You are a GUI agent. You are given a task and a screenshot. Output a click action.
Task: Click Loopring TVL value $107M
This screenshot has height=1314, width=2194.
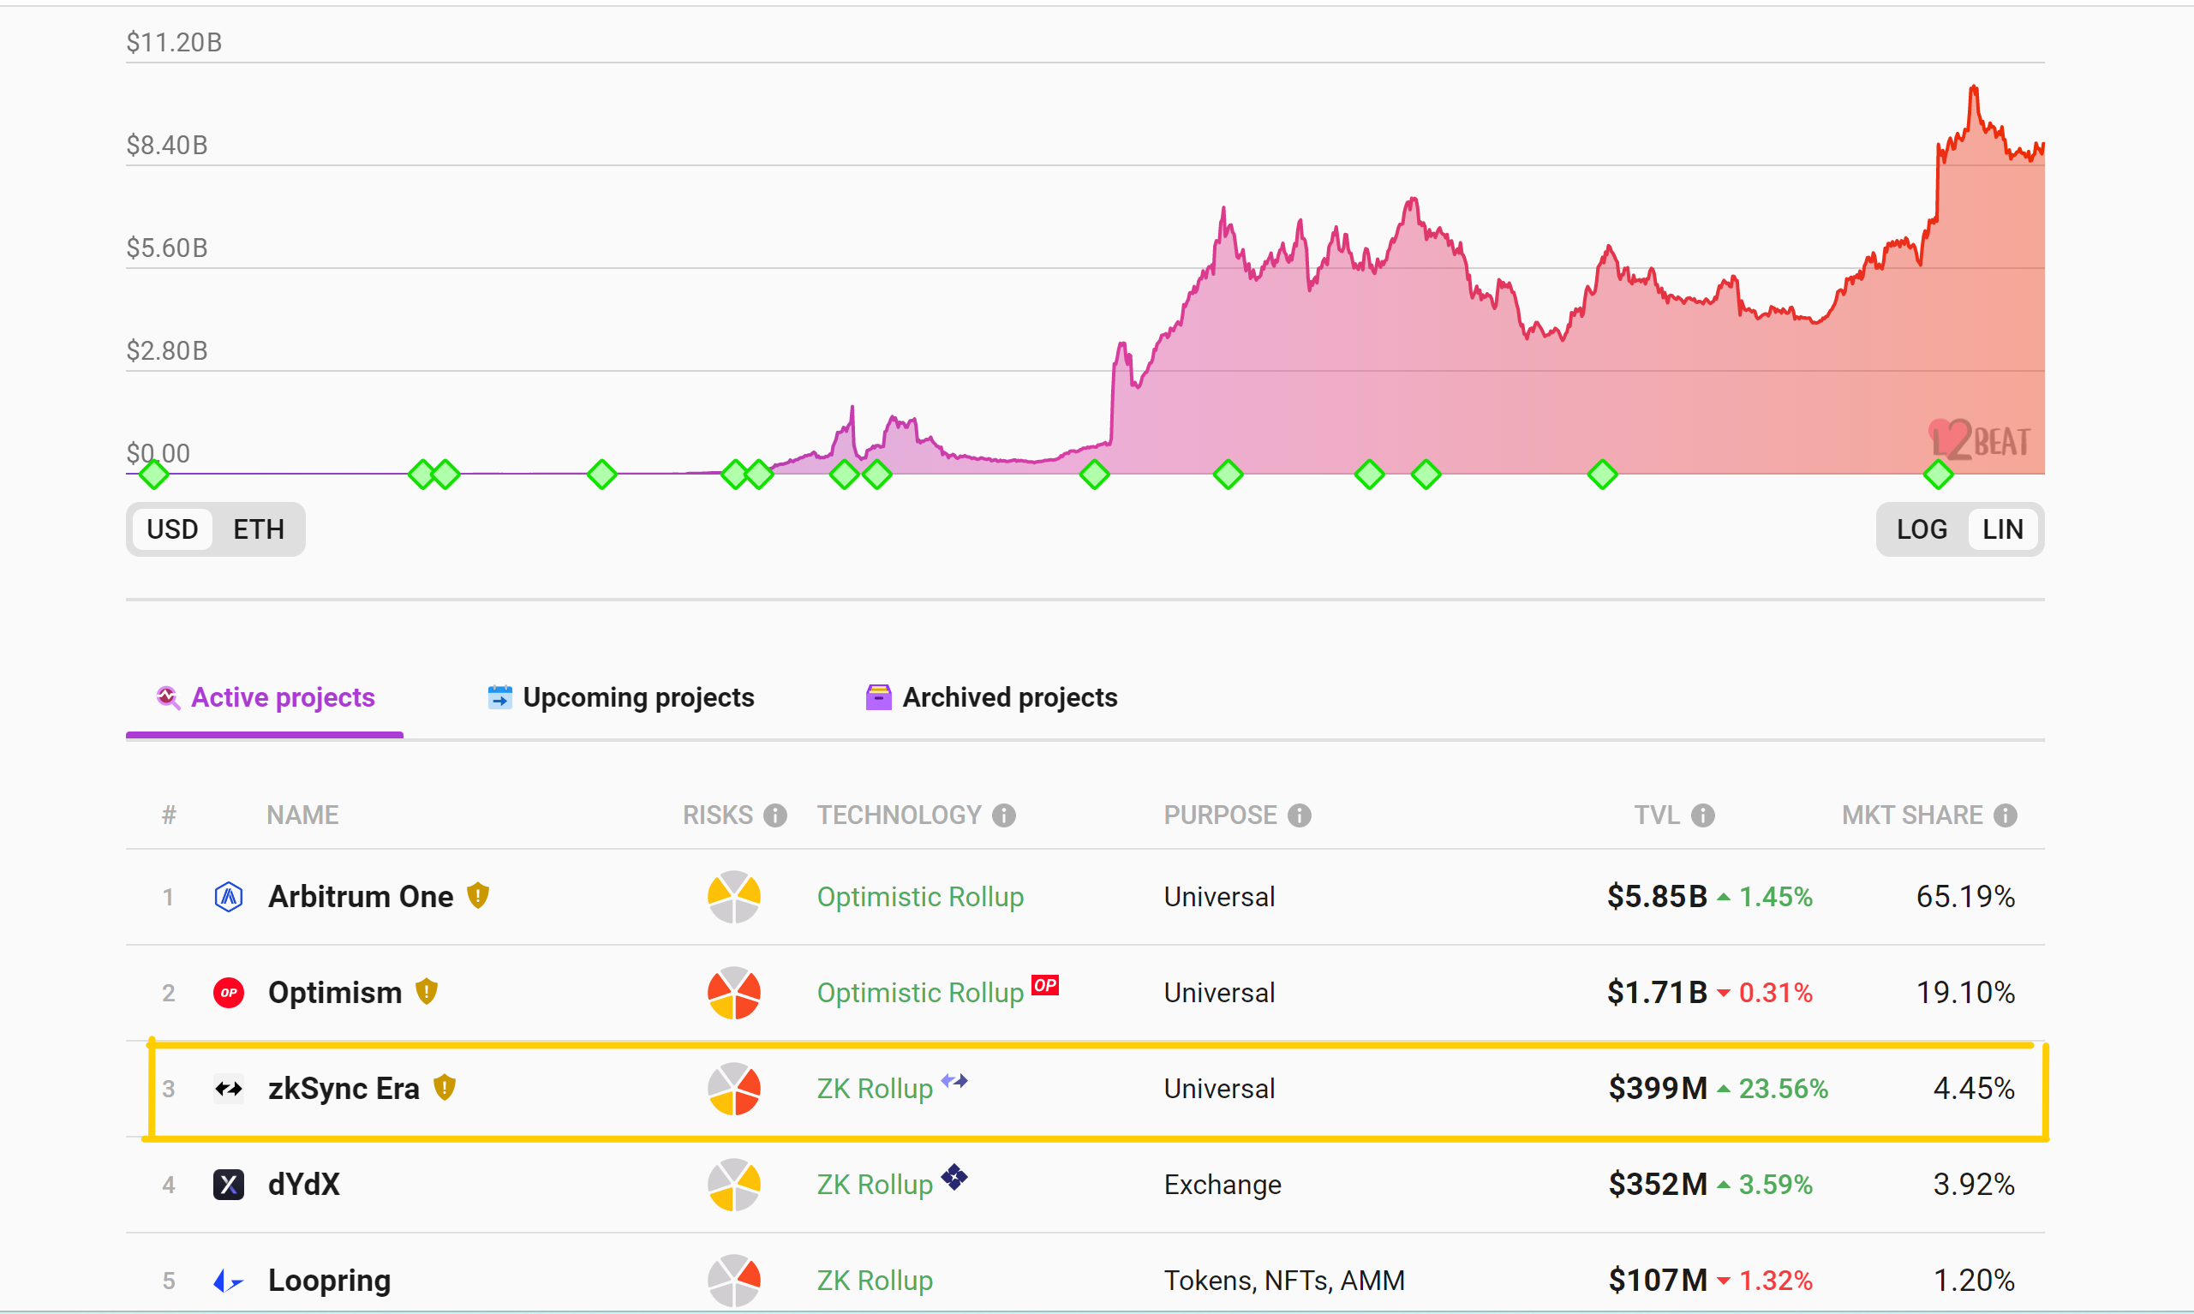coord(1659,1281)
